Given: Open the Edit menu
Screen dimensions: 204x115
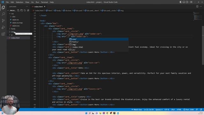Looking at the screenshot, I should (x=12, y=2).
